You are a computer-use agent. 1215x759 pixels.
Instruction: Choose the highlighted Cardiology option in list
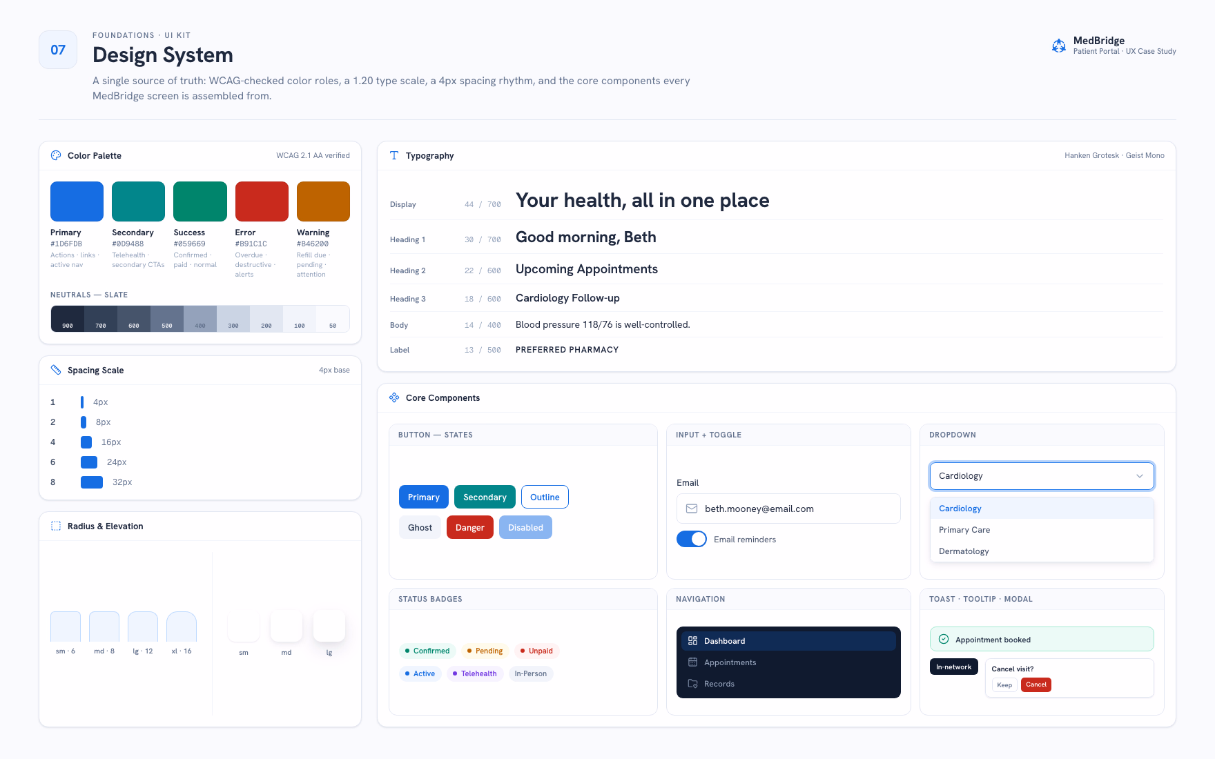pos(1042,509)
